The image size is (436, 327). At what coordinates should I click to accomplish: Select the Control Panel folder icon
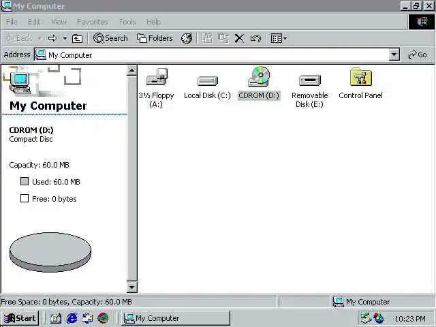point(360,77)
